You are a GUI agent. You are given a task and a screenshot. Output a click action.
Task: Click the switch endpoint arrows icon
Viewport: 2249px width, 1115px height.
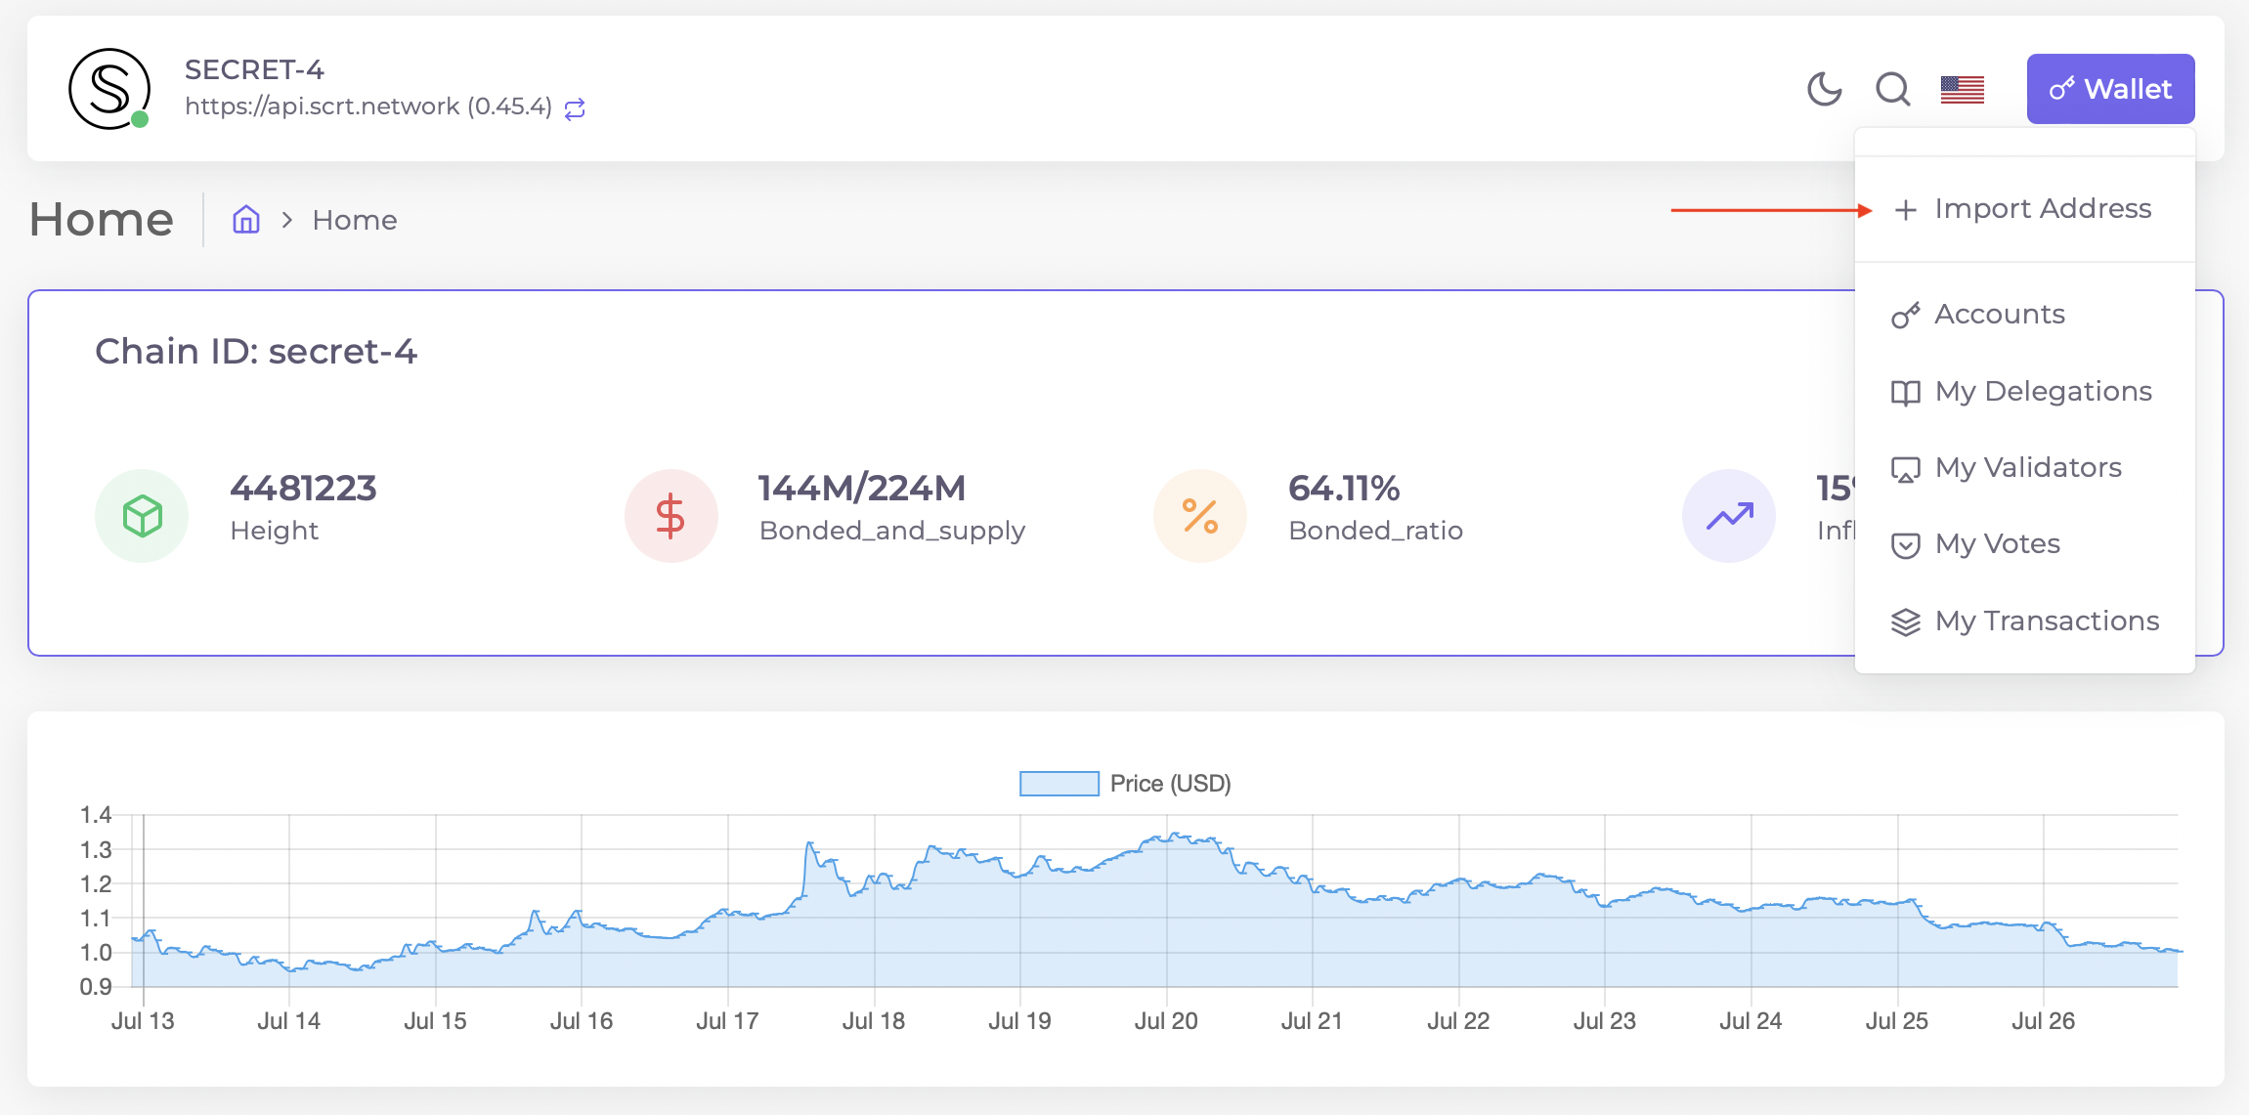pos(575,108)
